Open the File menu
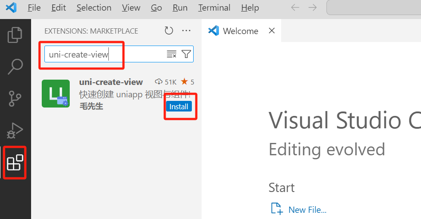 [34, 8]
